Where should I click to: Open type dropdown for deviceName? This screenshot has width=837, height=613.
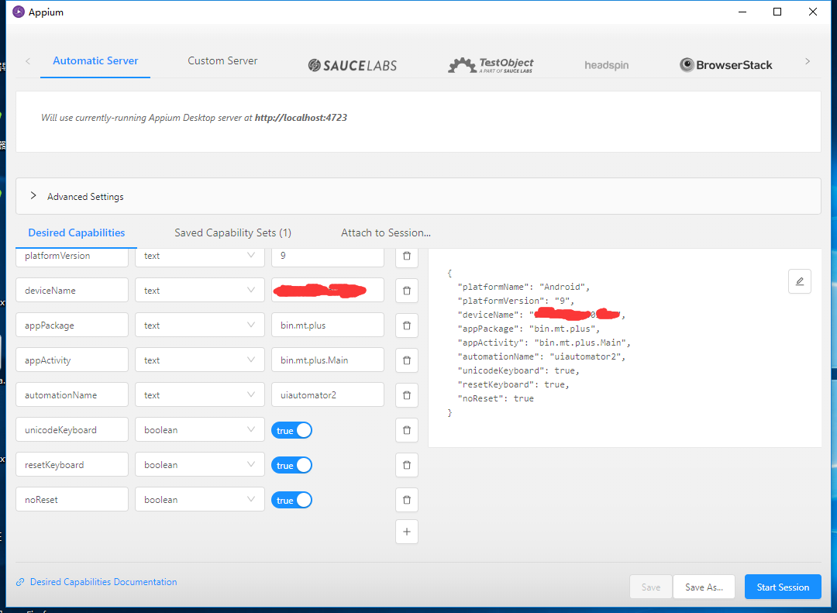(x=200, y=291)
